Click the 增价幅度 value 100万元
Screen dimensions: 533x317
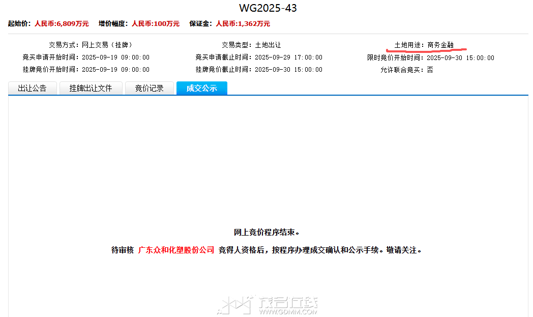tap(156, 23)
